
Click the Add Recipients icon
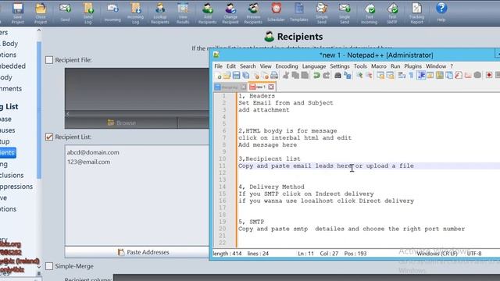(207, 12)
